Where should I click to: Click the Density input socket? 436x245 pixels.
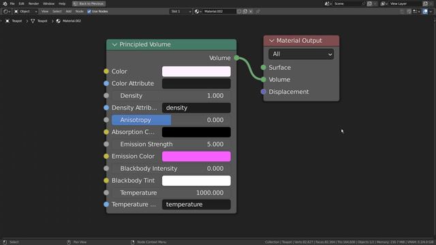[x=106, y=95]
